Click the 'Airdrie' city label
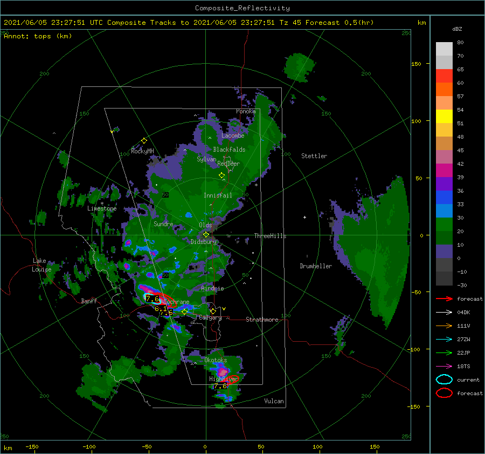This screenshot has height=454, width=485. coord(212,288)
